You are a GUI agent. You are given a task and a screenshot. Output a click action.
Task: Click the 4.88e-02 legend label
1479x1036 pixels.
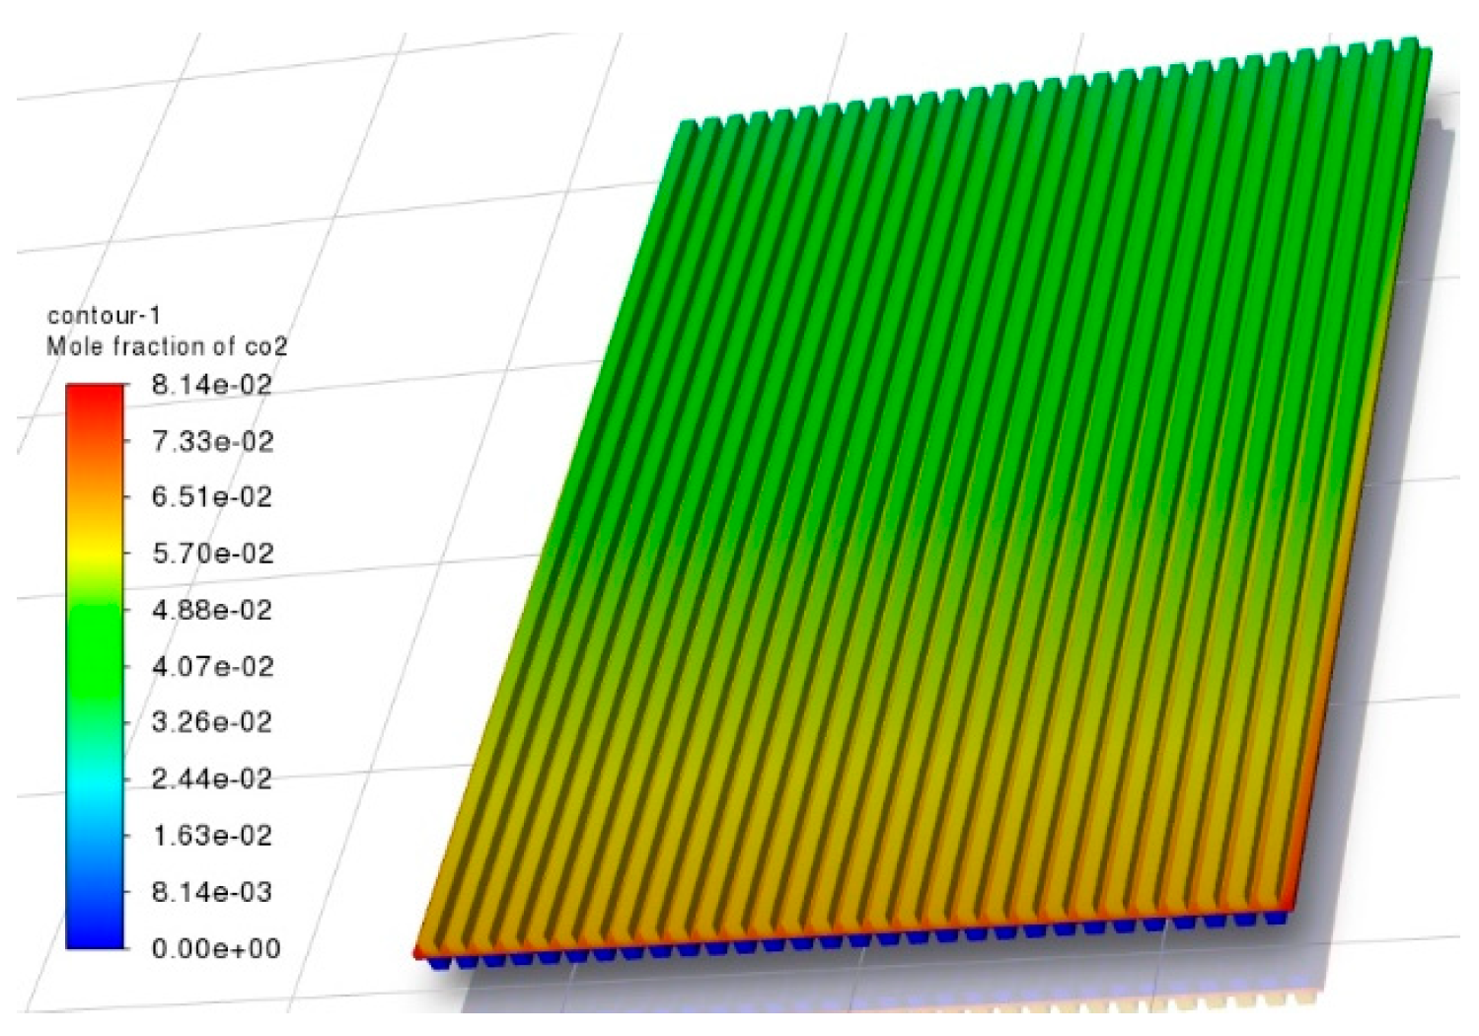(211, 610)
